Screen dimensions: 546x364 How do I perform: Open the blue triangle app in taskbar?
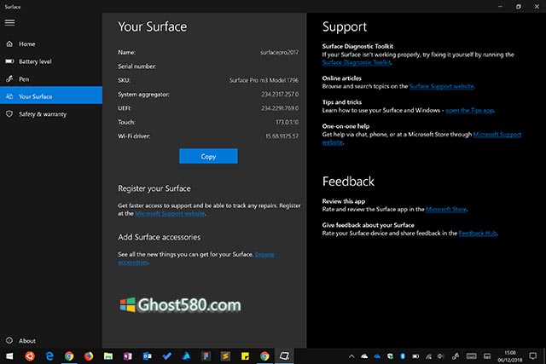coord(186,356)
